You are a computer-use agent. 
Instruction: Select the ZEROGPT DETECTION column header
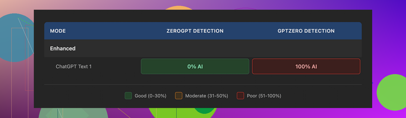pyautogui.click(x=195, y=31)
